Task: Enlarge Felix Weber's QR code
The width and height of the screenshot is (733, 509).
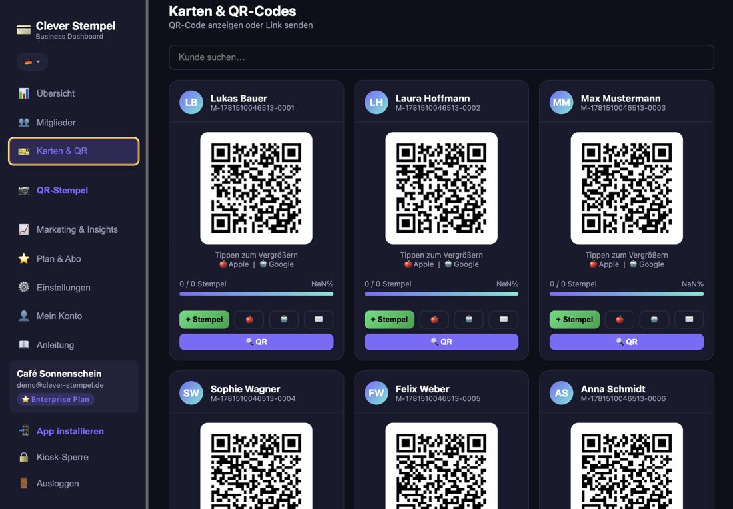Action: click(441, 466)
